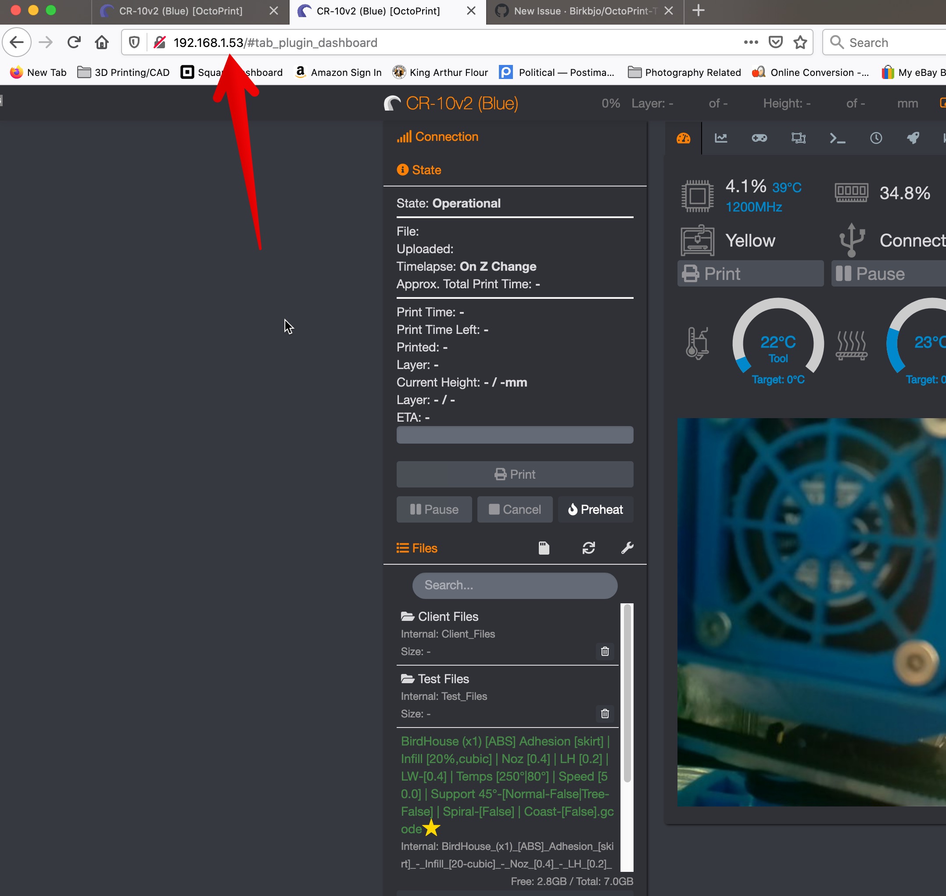Switch to the GitHub New Issue tab
The image size is (946, 896).
(578, 11)
